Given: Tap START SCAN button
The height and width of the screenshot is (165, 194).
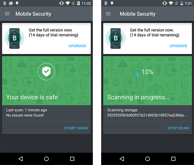Looking at the screenshot, I should point(76,128).
